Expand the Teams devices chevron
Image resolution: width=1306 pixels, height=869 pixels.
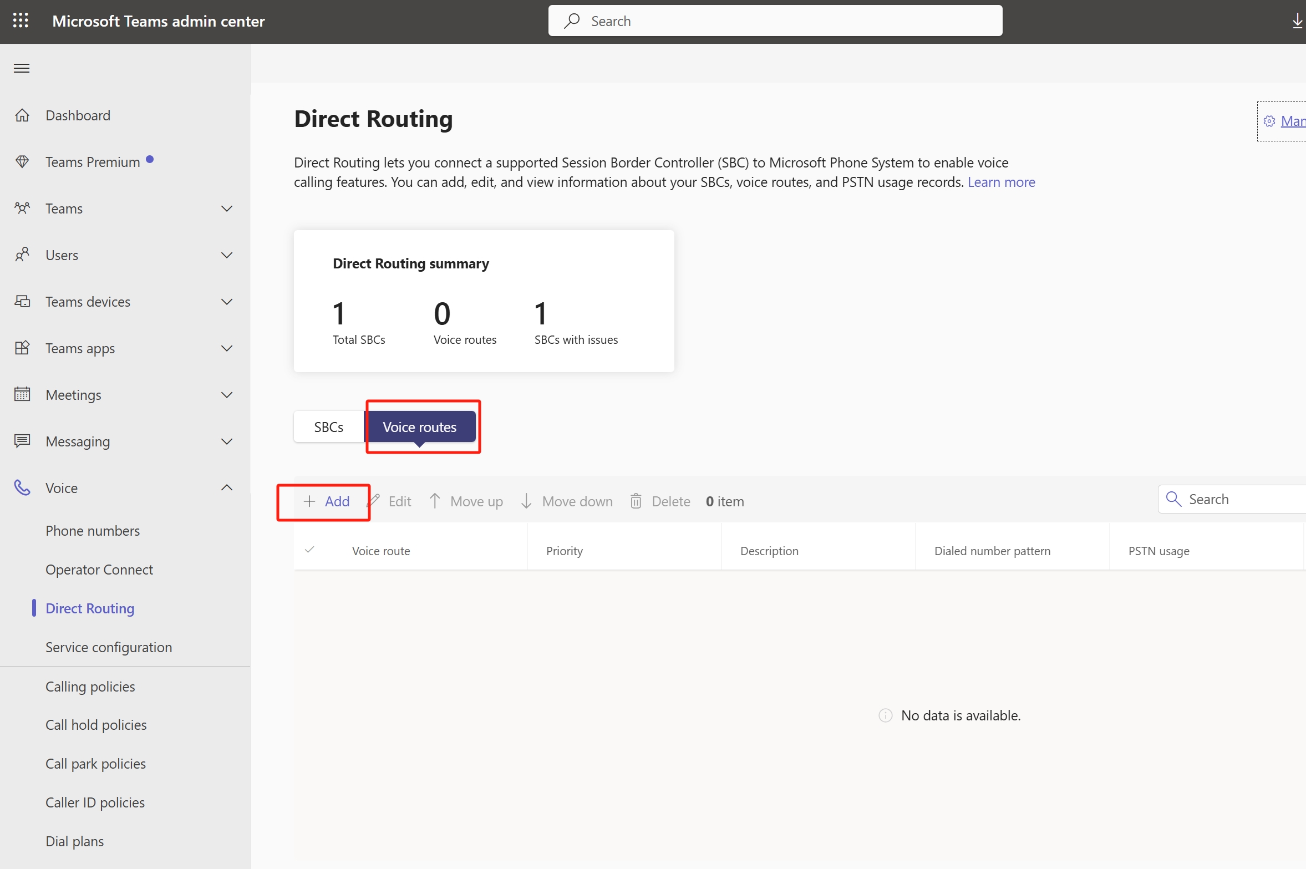tap(227, 302)
